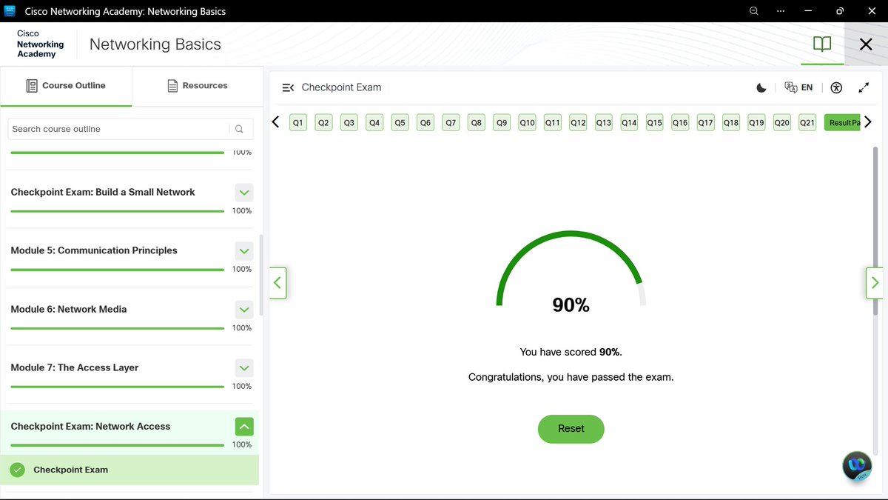
Task: Open question Q15
Action: [654, 123]
